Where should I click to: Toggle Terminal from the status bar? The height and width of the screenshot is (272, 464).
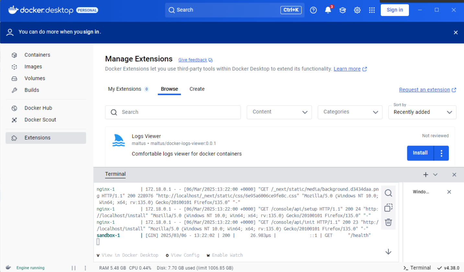417,268
